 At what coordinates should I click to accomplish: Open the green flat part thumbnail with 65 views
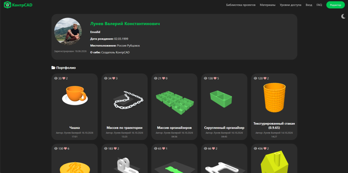175,167
